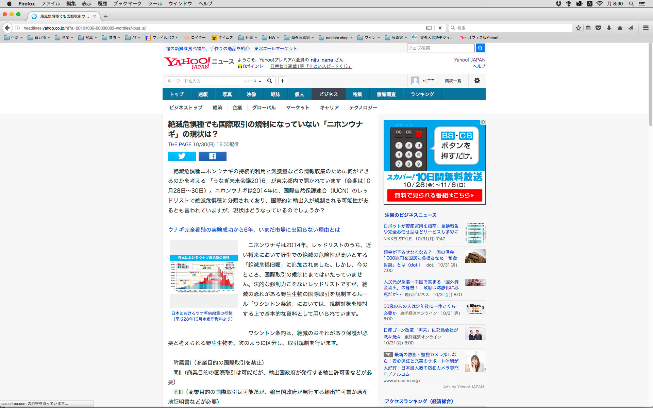Go to Firefox home page icon
The image size is (653, 408).
pyautogui.click(x=620, y=28)
